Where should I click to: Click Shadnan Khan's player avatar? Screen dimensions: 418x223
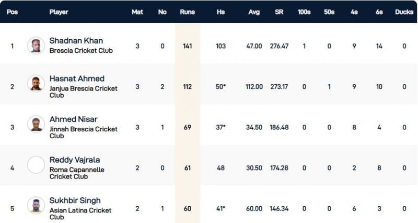click(36, 46)
